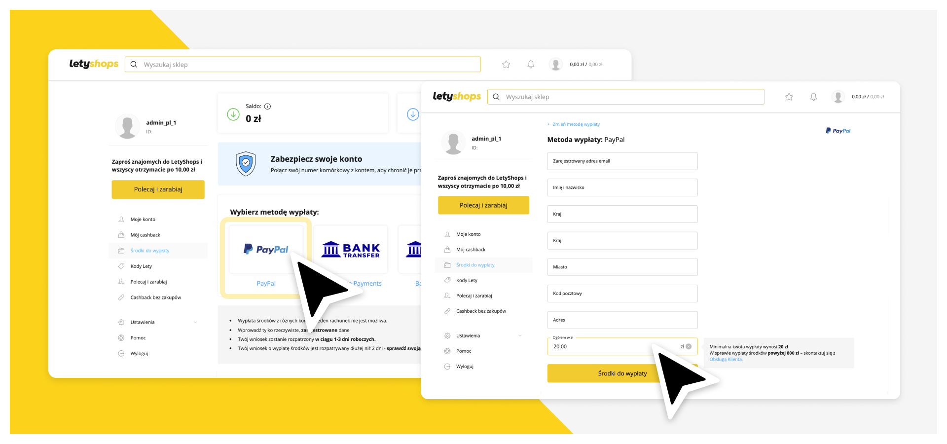Open notifications bell in the back window
947x444 pixels.
531,64
